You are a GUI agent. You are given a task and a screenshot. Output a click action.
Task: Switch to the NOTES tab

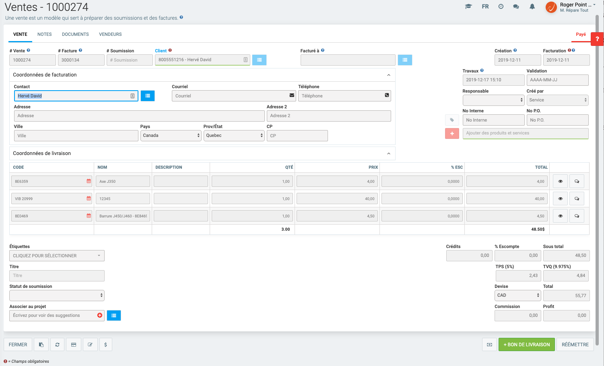44,34
